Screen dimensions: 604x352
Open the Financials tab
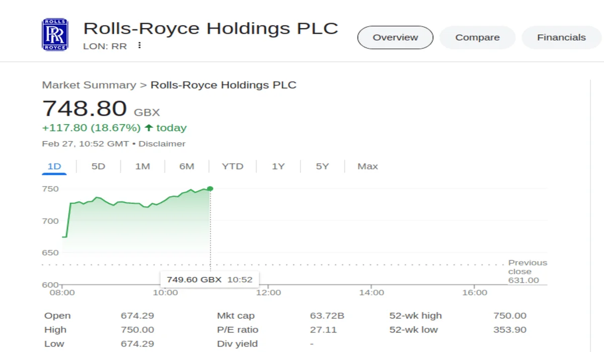[x=561, y=38]
